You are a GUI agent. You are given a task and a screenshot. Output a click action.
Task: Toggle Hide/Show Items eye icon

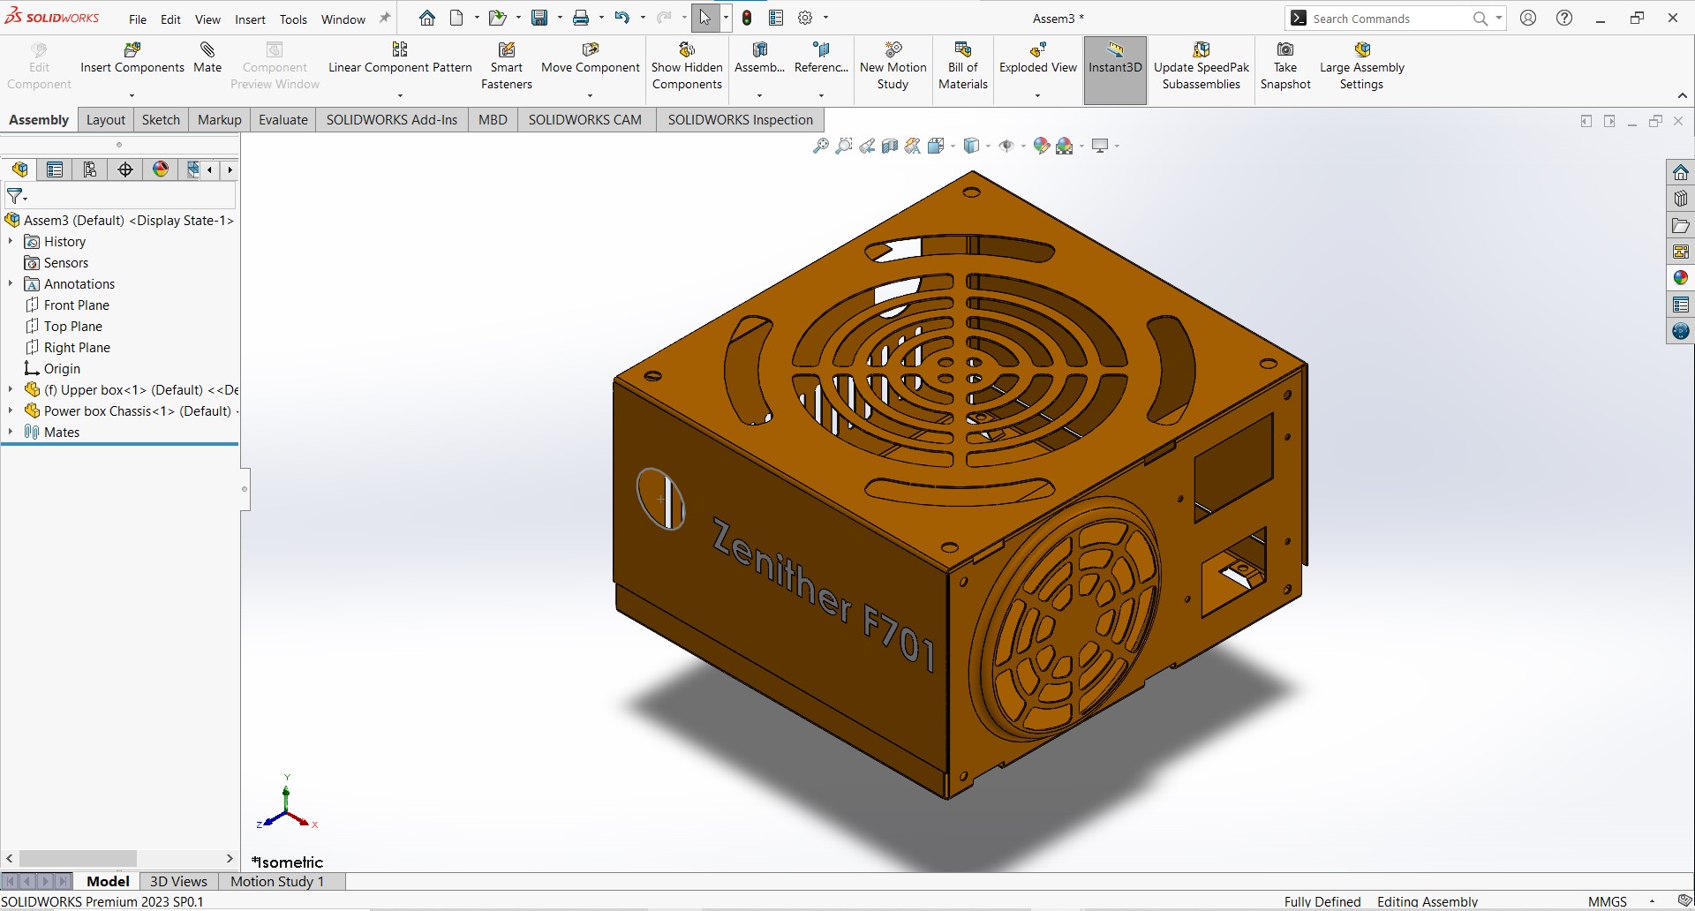pos(1006,146)
